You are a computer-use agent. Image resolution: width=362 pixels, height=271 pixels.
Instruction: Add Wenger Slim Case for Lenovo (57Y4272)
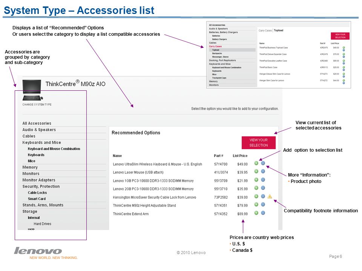(344, 81)
